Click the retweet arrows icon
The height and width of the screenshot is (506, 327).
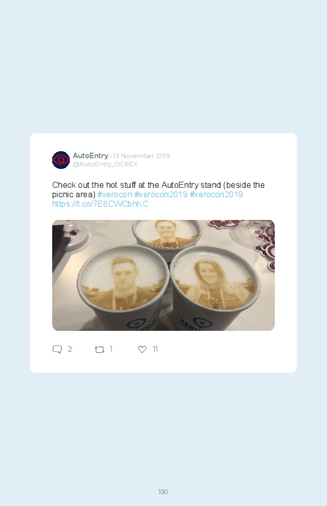click(99, 350)
